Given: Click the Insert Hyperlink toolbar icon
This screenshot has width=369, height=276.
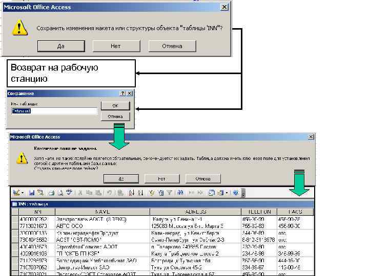Looking at the screenshot, I should pyautogui.click(x=120, y=193).
